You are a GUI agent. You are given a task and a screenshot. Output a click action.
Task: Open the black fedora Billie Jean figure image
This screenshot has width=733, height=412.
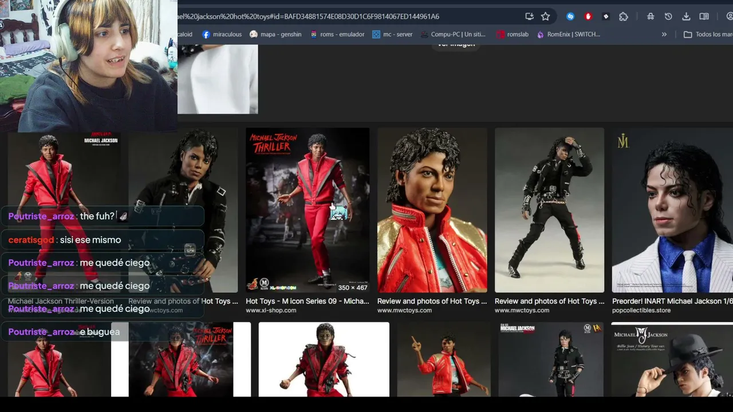(x=672, y=359)
